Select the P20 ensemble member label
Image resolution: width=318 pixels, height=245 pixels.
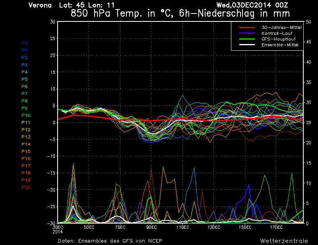[x=25, y=188]
